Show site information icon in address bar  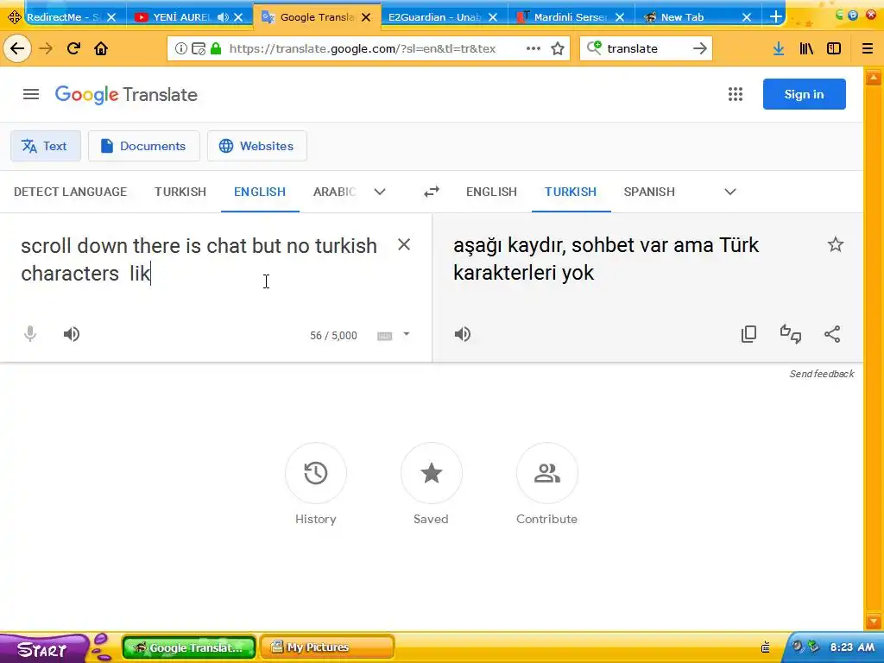pyautogui.click(x=180, y=49)
